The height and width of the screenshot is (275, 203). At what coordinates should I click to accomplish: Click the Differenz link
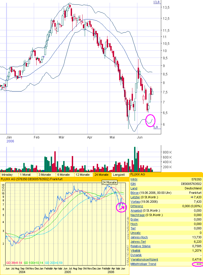(137, 206)
